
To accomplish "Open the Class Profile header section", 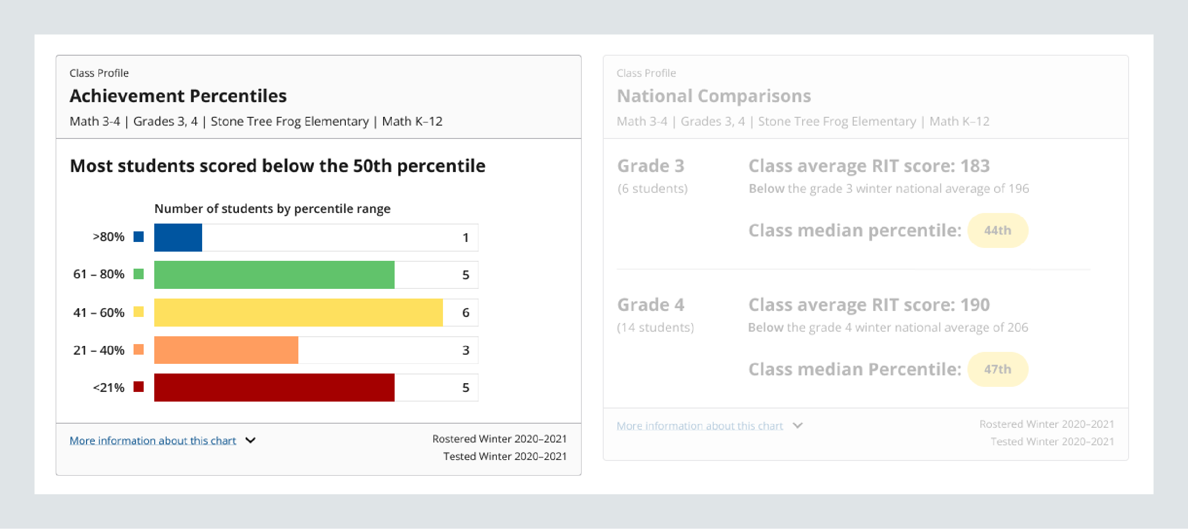I will coord(99,73).
